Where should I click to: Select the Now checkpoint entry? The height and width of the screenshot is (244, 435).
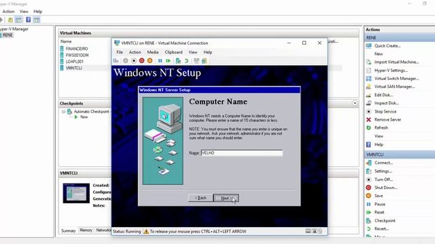pos(84,117)
